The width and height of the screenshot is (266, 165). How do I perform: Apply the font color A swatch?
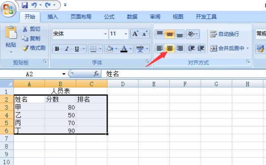point(124,49)
